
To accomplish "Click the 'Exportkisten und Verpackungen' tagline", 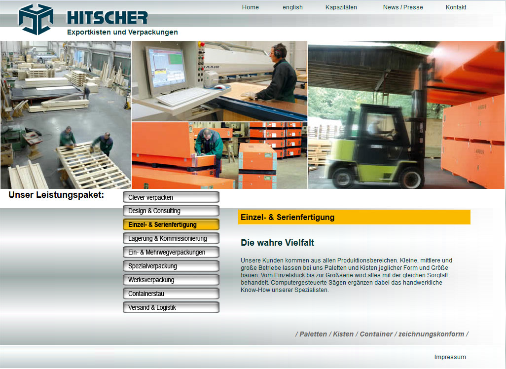I will [122, 32].
